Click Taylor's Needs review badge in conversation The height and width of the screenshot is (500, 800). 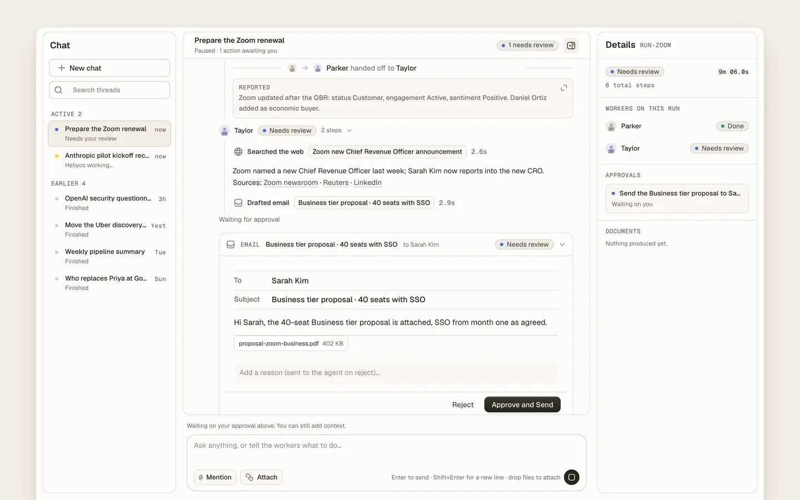point(287,131)
